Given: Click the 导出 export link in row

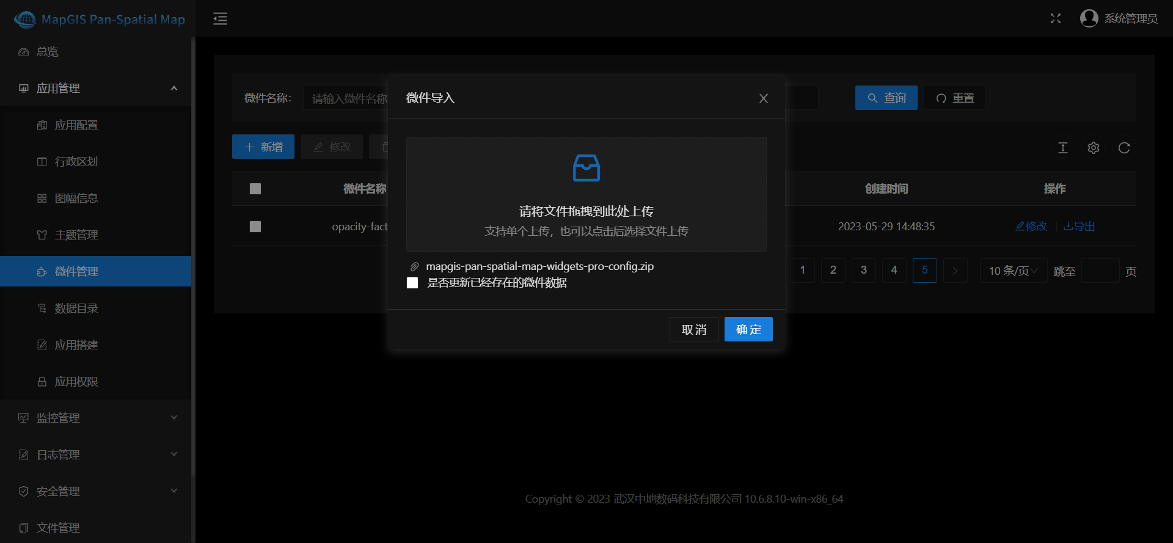Looking at the screenshot, I should 1079,227.
